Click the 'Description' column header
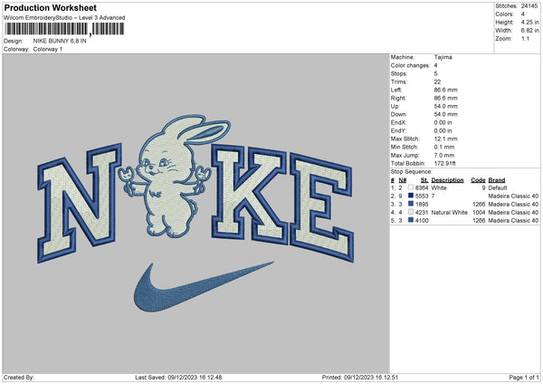 447,180
